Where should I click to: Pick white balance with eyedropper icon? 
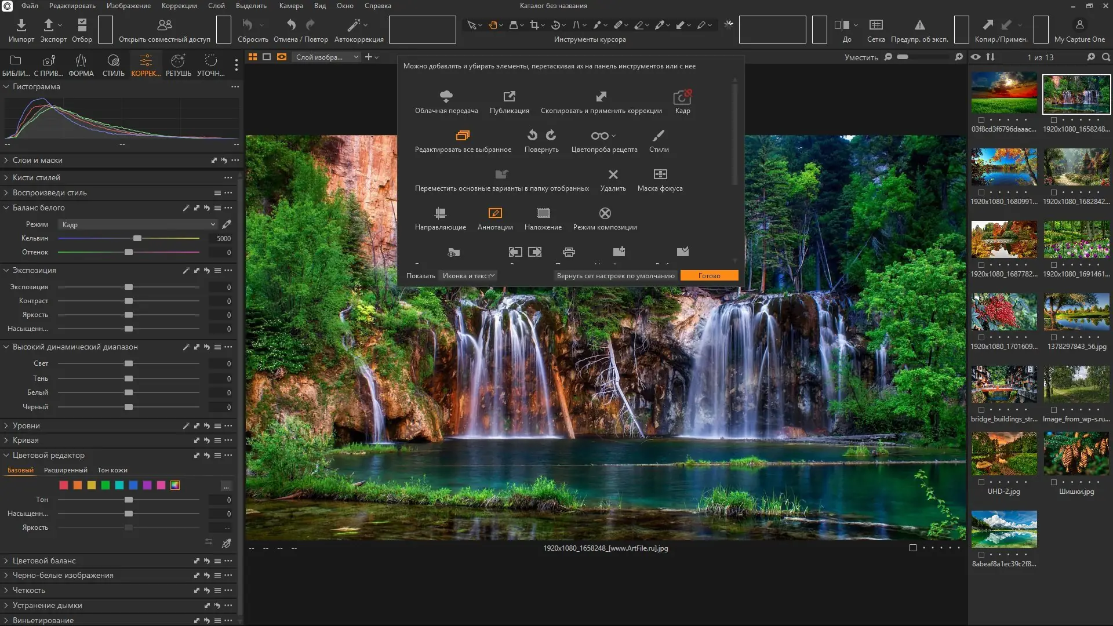click(227, 224)
